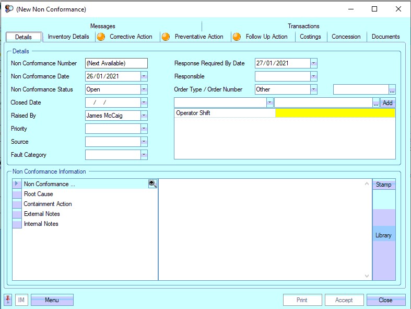Click the ellipsis button beside the Add button
The width and height of the screenshot is (411, 309).
[x=375, y=103]
